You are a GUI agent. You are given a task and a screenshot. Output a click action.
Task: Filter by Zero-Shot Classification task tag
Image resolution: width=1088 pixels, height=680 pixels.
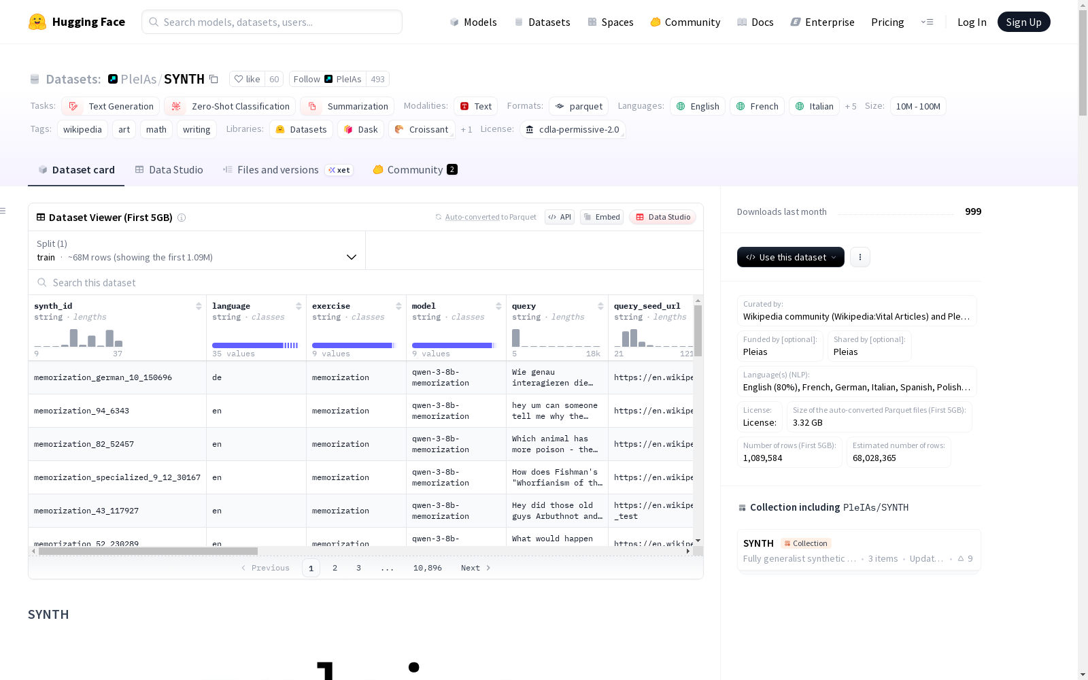[230, 106]
